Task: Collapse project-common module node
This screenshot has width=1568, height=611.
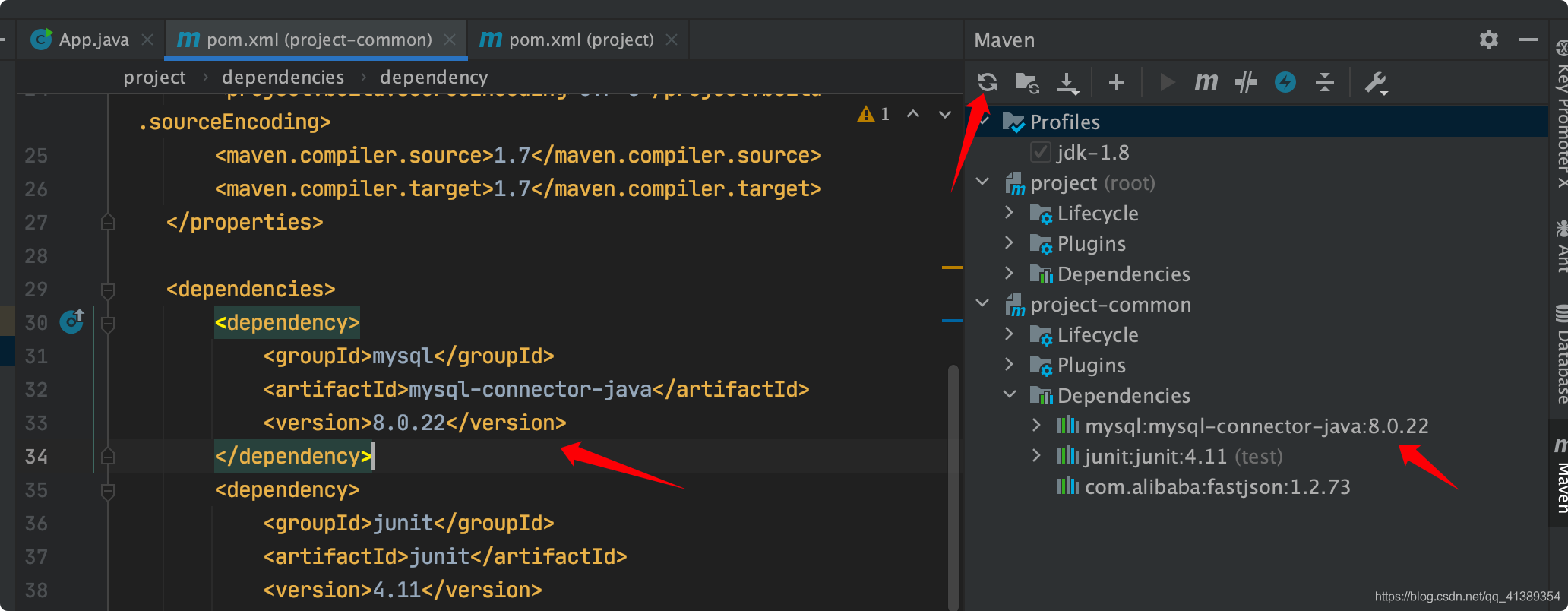Action: click(x=982, y=304)
